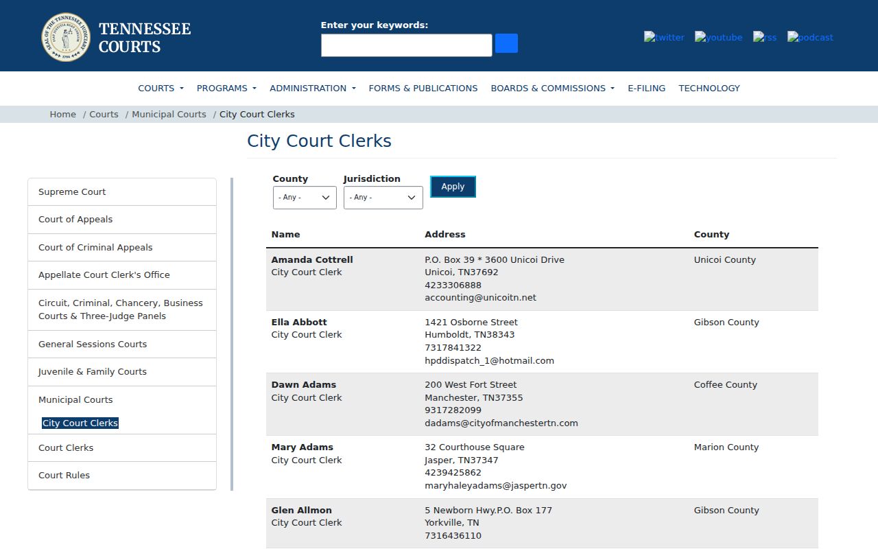878x549 pixels.
Task: Click the email maryhaleyadams@jaspertn.gov
Action: point(496,486)
